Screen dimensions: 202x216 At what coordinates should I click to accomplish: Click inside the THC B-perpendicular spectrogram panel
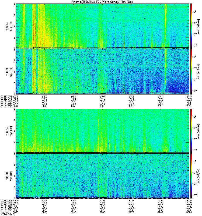102,131
